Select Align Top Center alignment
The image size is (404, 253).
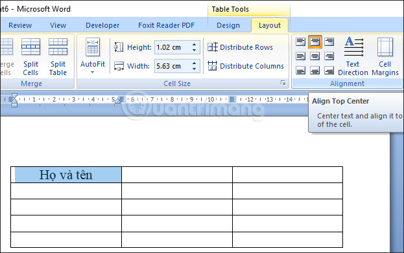tap(315, 41)
